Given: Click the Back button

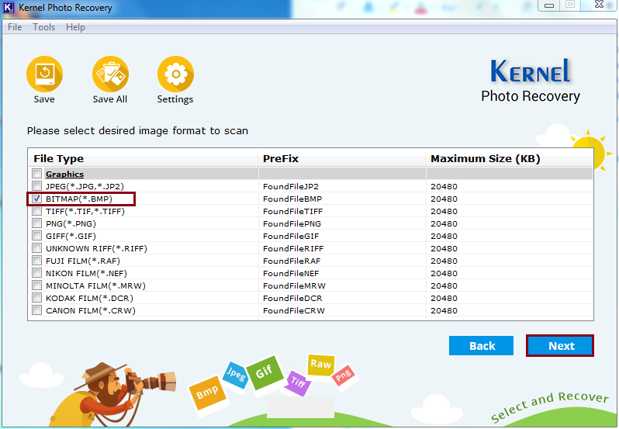Looking at the screenshot, I should click(x=481, y=346).
